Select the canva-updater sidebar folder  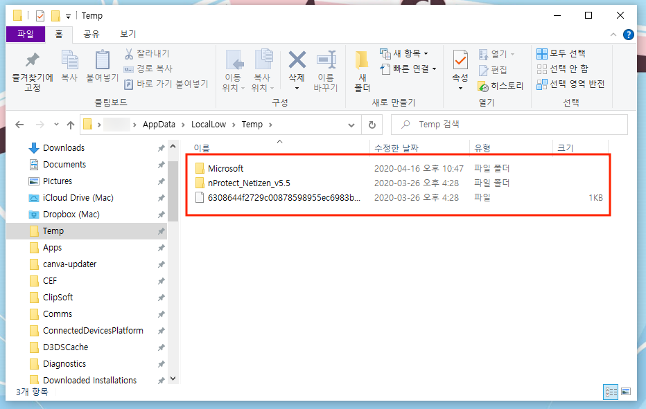[69, 264]
